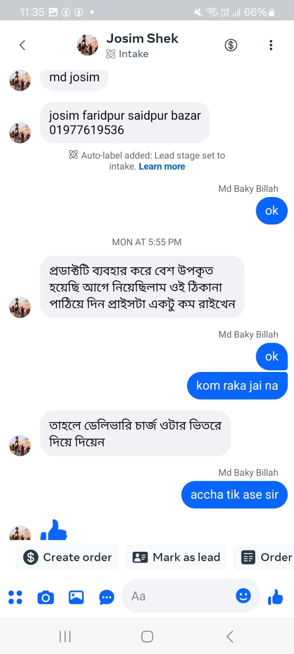Open the camera icon
Screen dimensions: 294x654
(x=46, y=597)
